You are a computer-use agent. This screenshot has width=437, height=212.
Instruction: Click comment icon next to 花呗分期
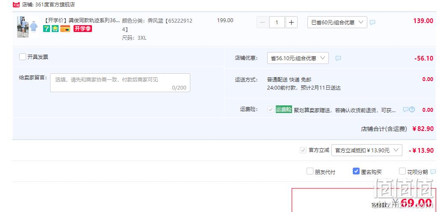[433, 172]
